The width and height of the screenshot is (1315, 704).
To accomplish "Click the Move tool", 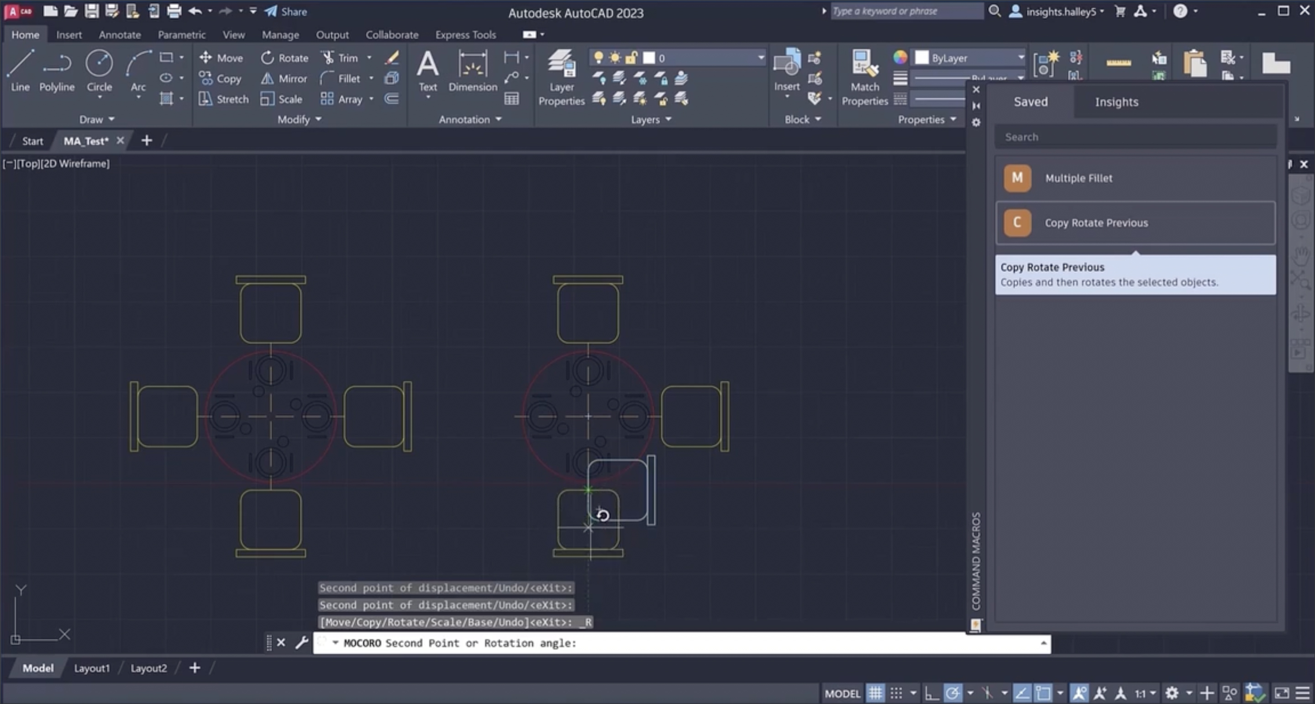I will coord(221,58).
